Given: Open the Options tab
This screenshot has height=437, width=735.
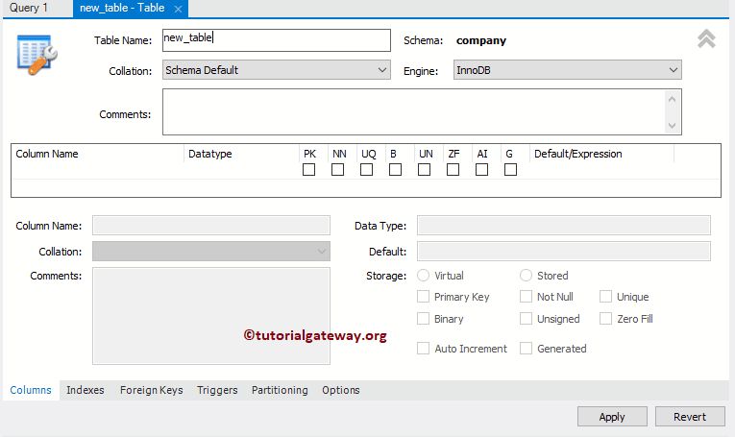Looking at the screenshot, I should [341, 390].
